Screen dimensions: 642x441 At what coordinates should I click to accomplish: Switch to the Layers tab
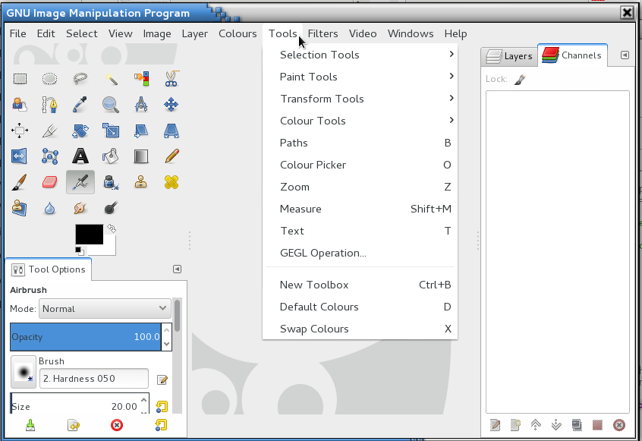click(x=509, y=56)
